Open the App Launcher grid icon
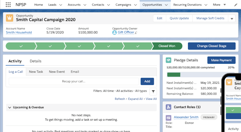The image size is (241, 132). [8, 5]
